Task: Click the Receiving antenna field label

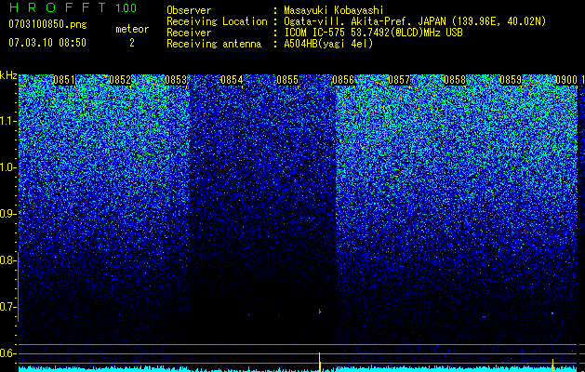Action: pos(214,44)
